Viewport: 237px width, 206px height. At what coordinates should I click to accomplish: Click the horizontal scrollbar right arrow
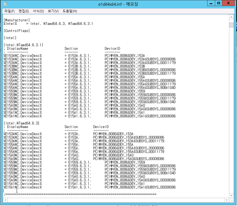226,200
